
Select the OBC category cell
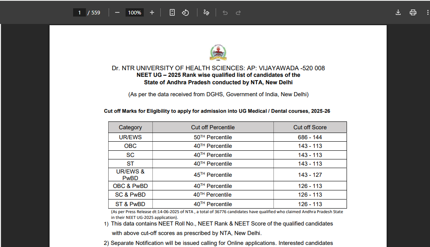tap(130, 146)
